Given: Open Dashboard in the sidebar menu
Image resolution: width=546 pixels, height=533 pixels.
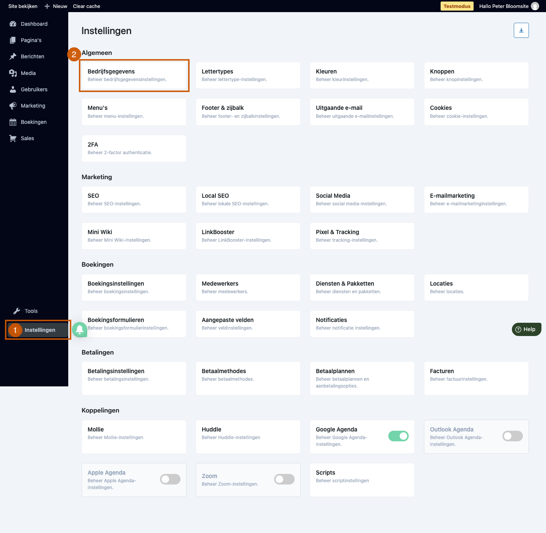Looking at the screenshot, I should pyautogui.click(x=34, y=24).
